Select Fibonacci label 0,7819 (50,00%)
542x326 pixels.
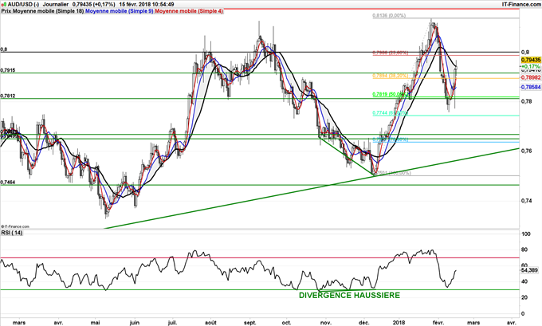tap(391, 94)
